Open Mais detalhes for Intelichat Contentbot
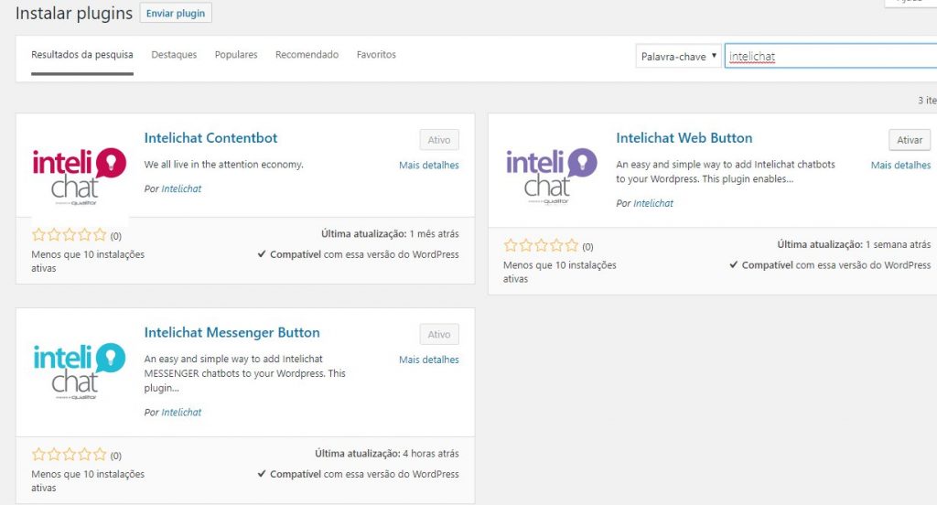 click(429, 165)
